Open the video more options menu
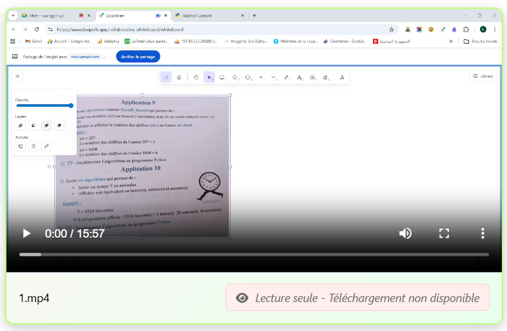 (x=483, y=234)
